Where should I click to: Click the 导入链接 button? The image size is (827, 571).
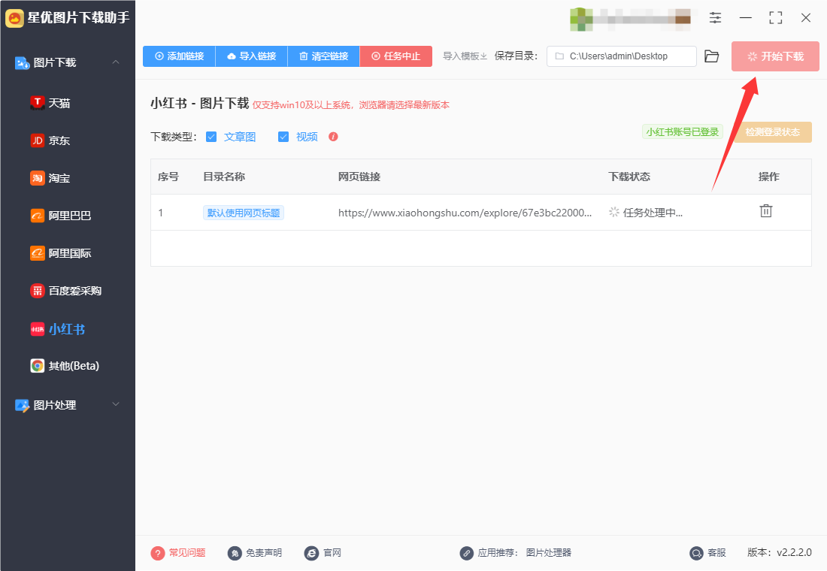click(x=252, y=56)
